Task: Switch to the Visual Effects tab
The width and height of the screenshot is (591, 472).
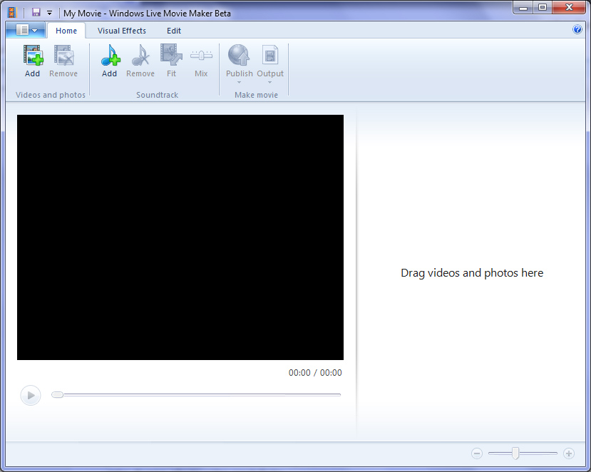Action: tap(122, 31)
